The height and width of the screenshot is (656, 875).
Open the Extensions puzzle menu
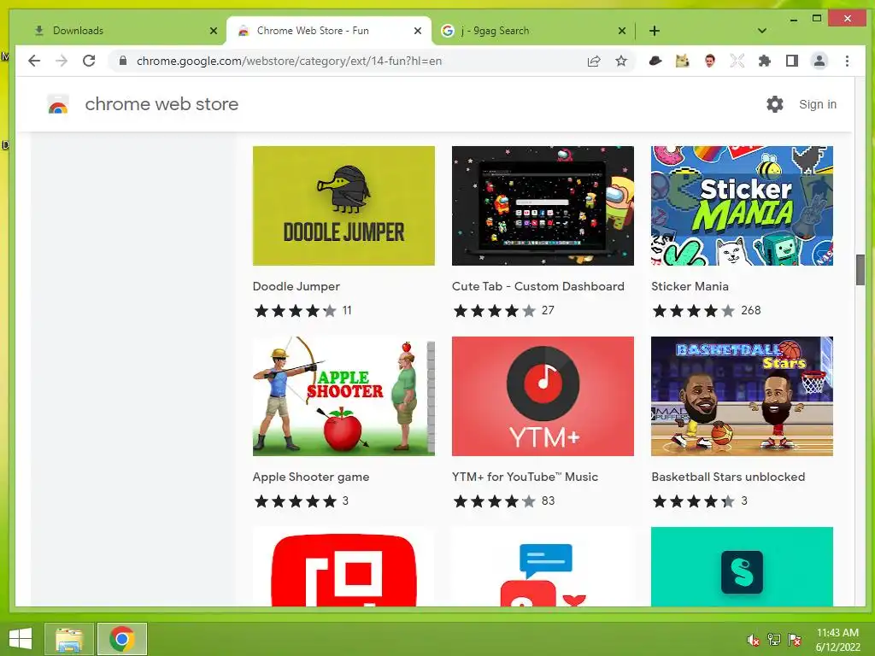[x=765, y=61]
